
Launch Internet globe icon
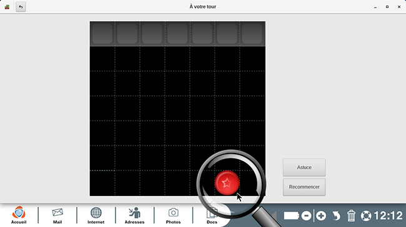[x=96, y=215]
